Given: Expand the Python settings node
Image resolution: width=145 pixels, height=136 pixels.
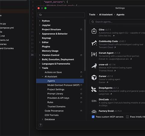Looking at the screenshot, I should (40, 21).
